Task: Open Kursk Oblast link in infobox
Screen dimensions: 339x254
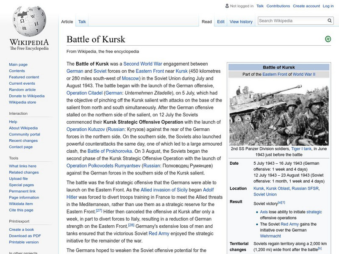Action: 278,188
